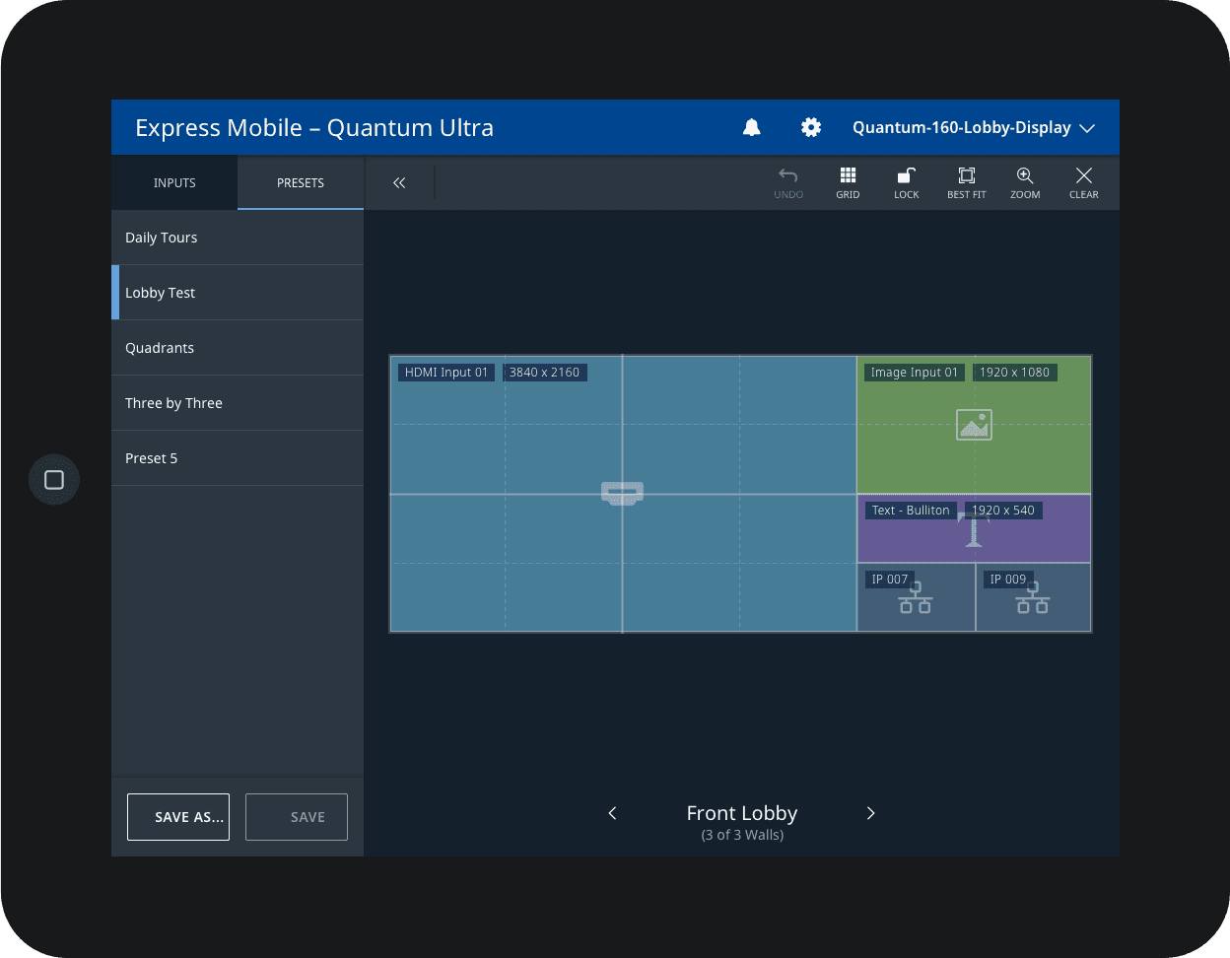Collapse the side panel with double chevron

[399, 182]
